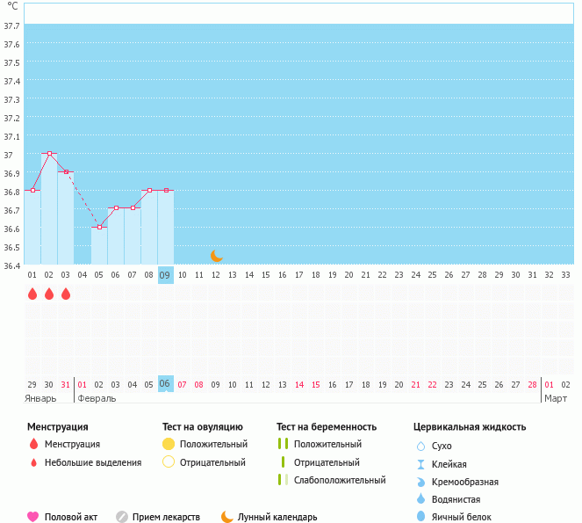Click the temperature point at 36.6 on day 05
The width and height of the screenshot is (582, 523).
[99, 227]
